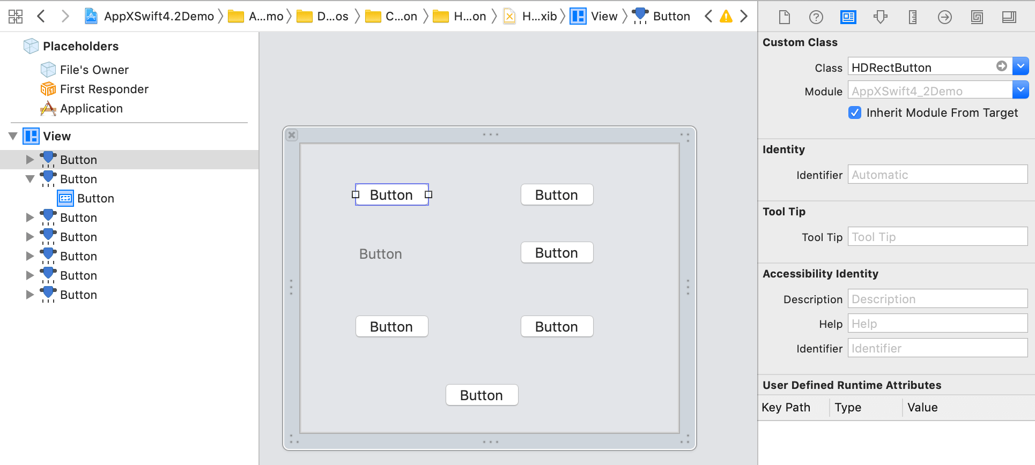
Task: Open the View Effects inspector
Action: click(1009, 17)
